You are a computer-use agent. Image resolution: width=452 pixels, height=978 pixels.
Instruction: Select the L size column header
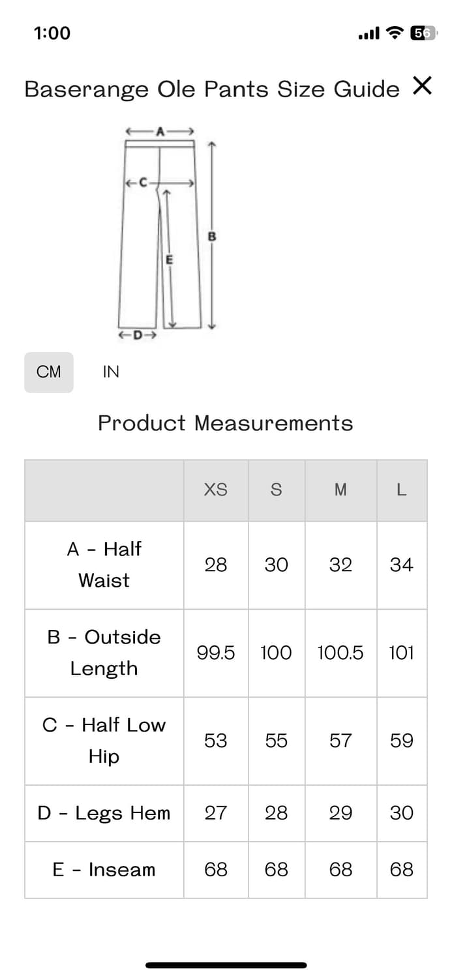pos(402,490)
